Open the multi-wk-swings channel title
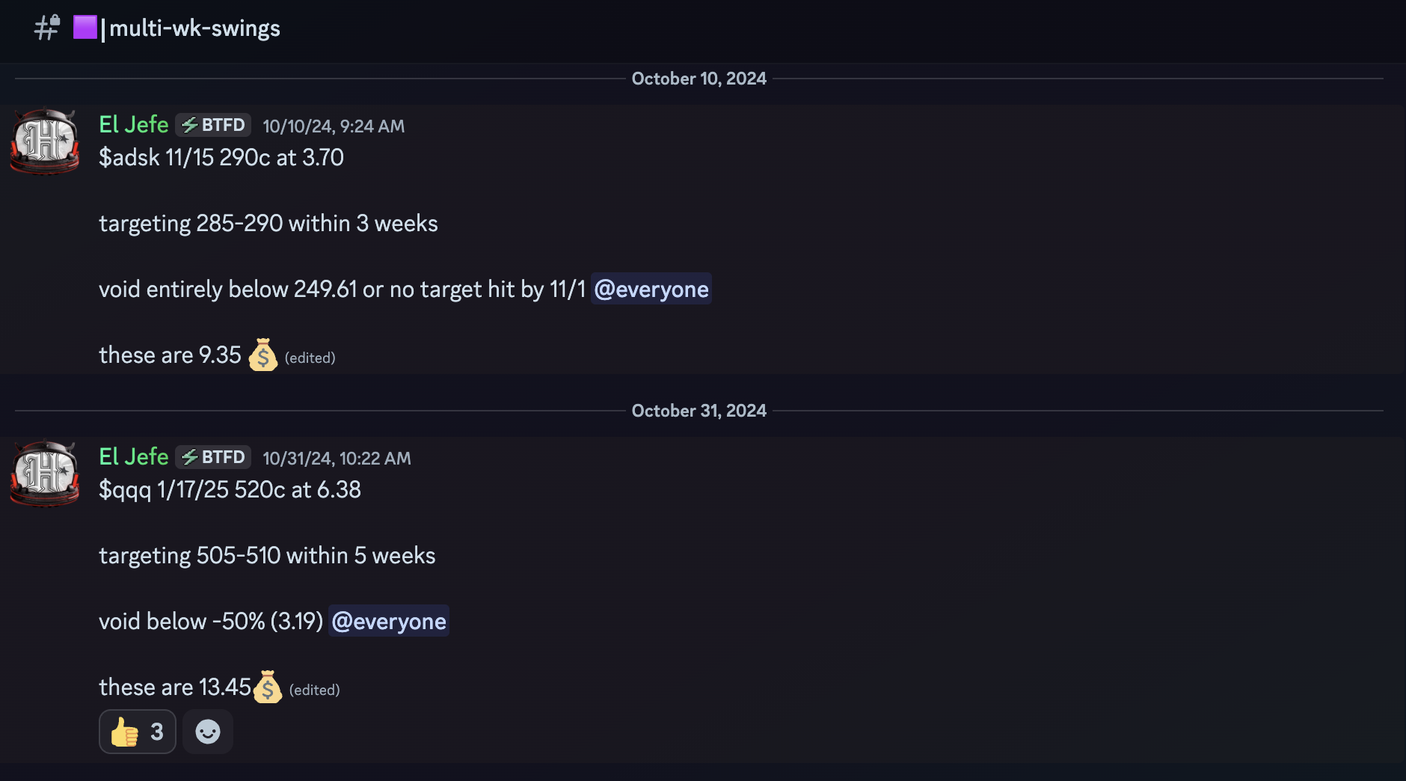Screen dimensions: 1406x781 (194, 28)
